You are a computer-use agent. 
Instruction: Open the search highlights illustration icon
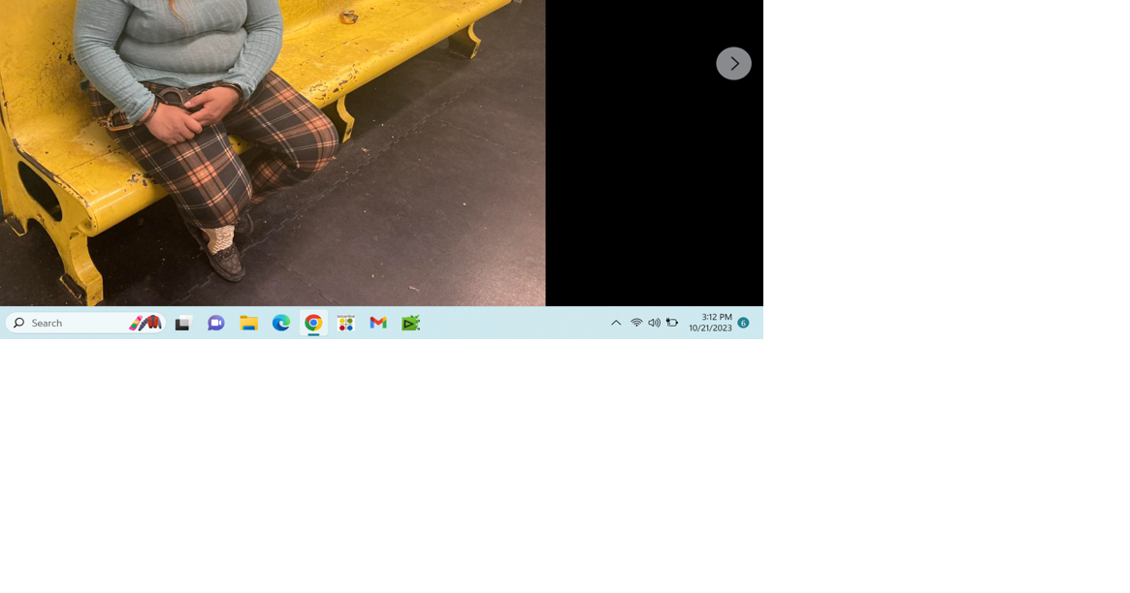click(x=145, y=323)
